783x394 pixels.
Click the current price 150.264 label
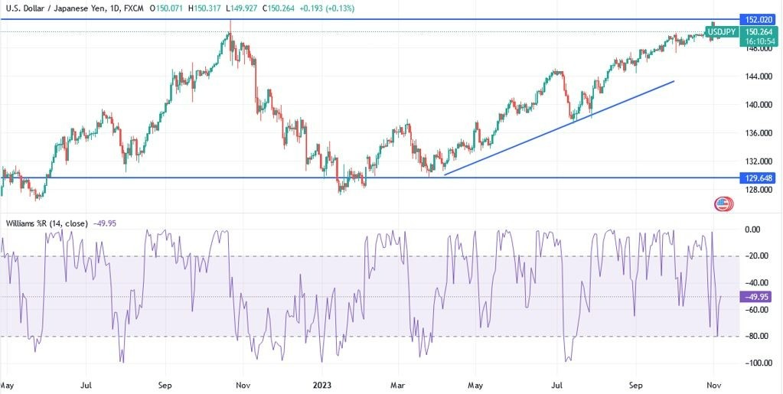point(759,31)
